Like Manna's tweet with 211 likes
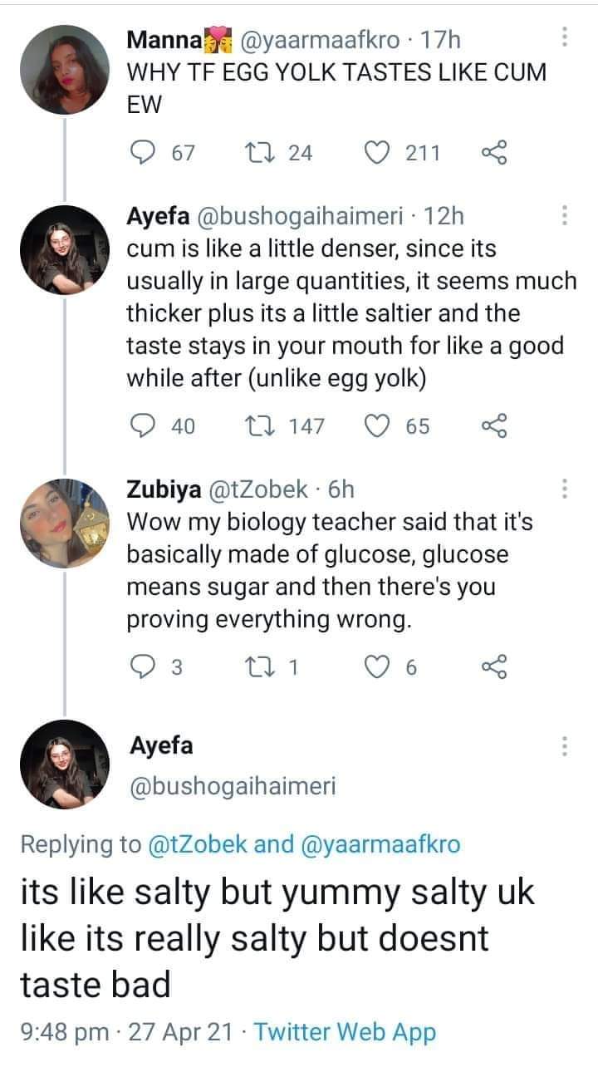 tap(378, 152)
